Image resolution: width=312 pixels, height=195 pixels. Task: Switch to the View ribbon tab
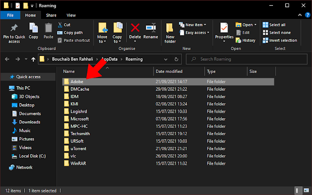(x=71, y=15)
